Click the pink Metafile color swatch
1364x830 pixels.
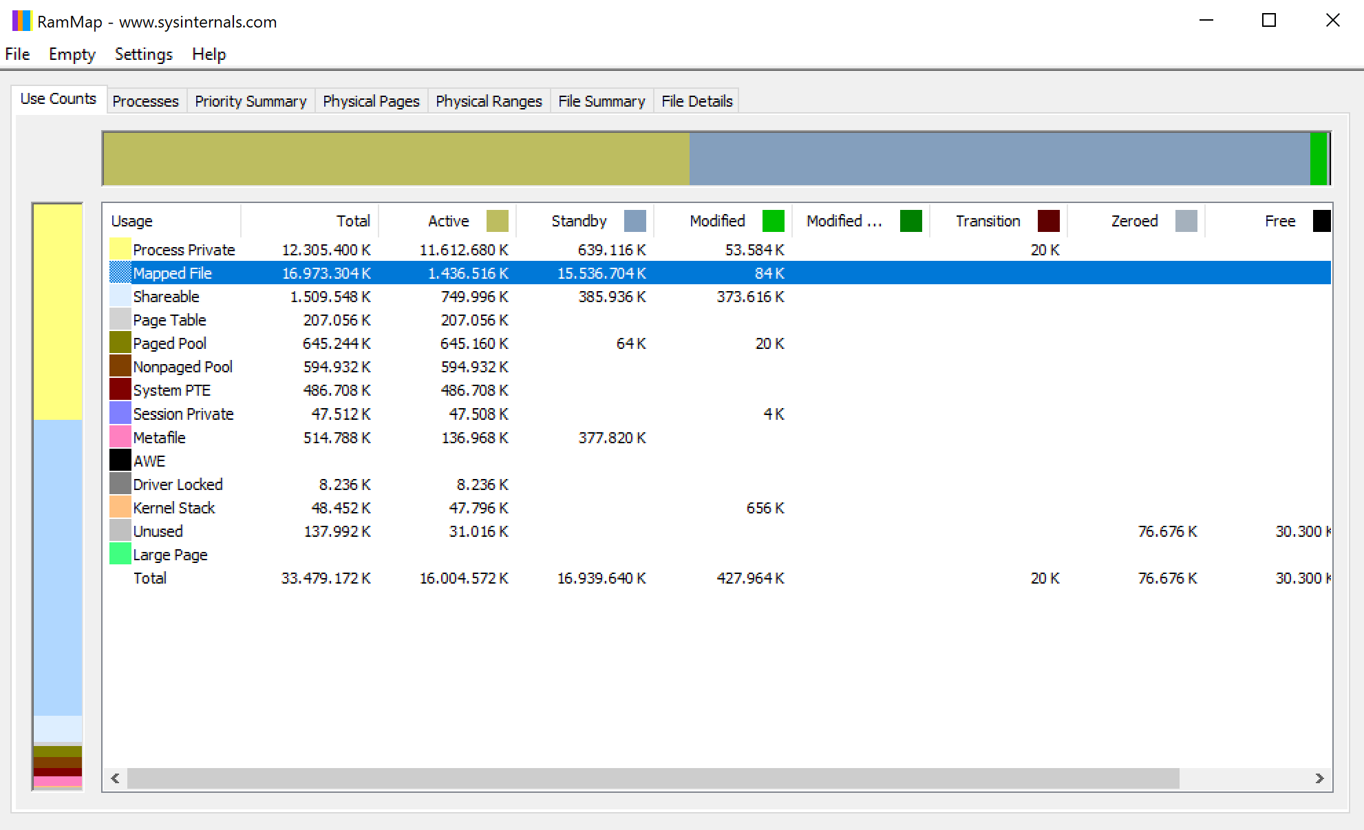[120, 437]
